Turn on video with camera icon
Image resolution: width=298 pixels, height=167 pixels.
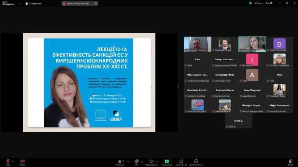click(22, 161)
